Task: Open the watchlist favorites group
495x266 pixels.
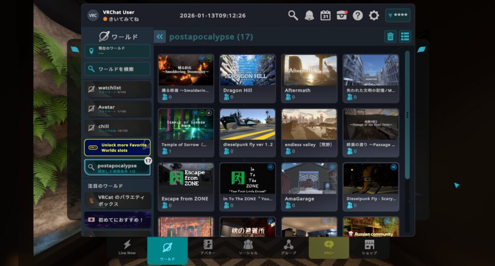Action: pyautogui.click(x=117, y=89)
